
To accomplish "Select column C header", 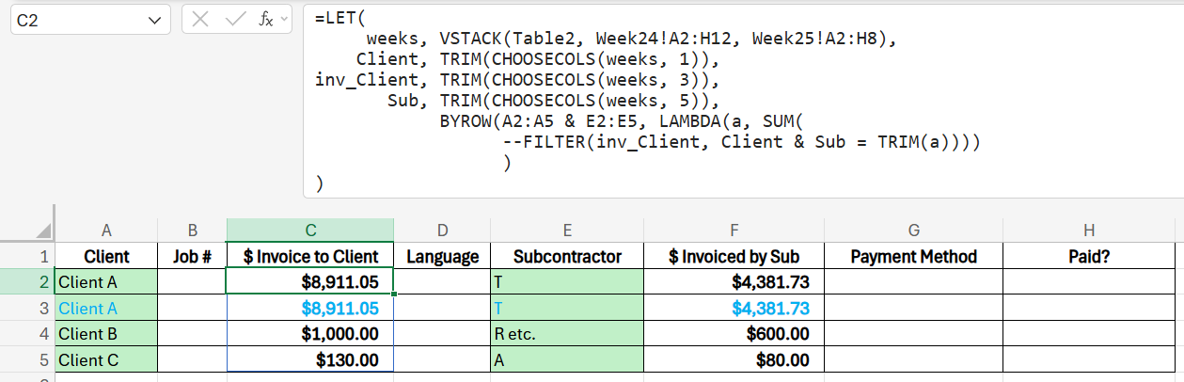I will 310,231.
